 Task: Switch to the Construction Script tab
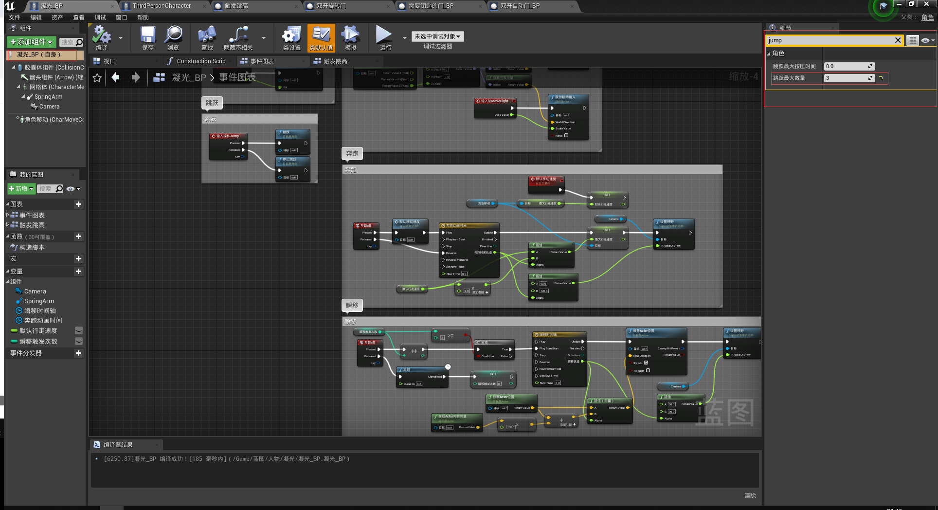[x=201, y=61]
